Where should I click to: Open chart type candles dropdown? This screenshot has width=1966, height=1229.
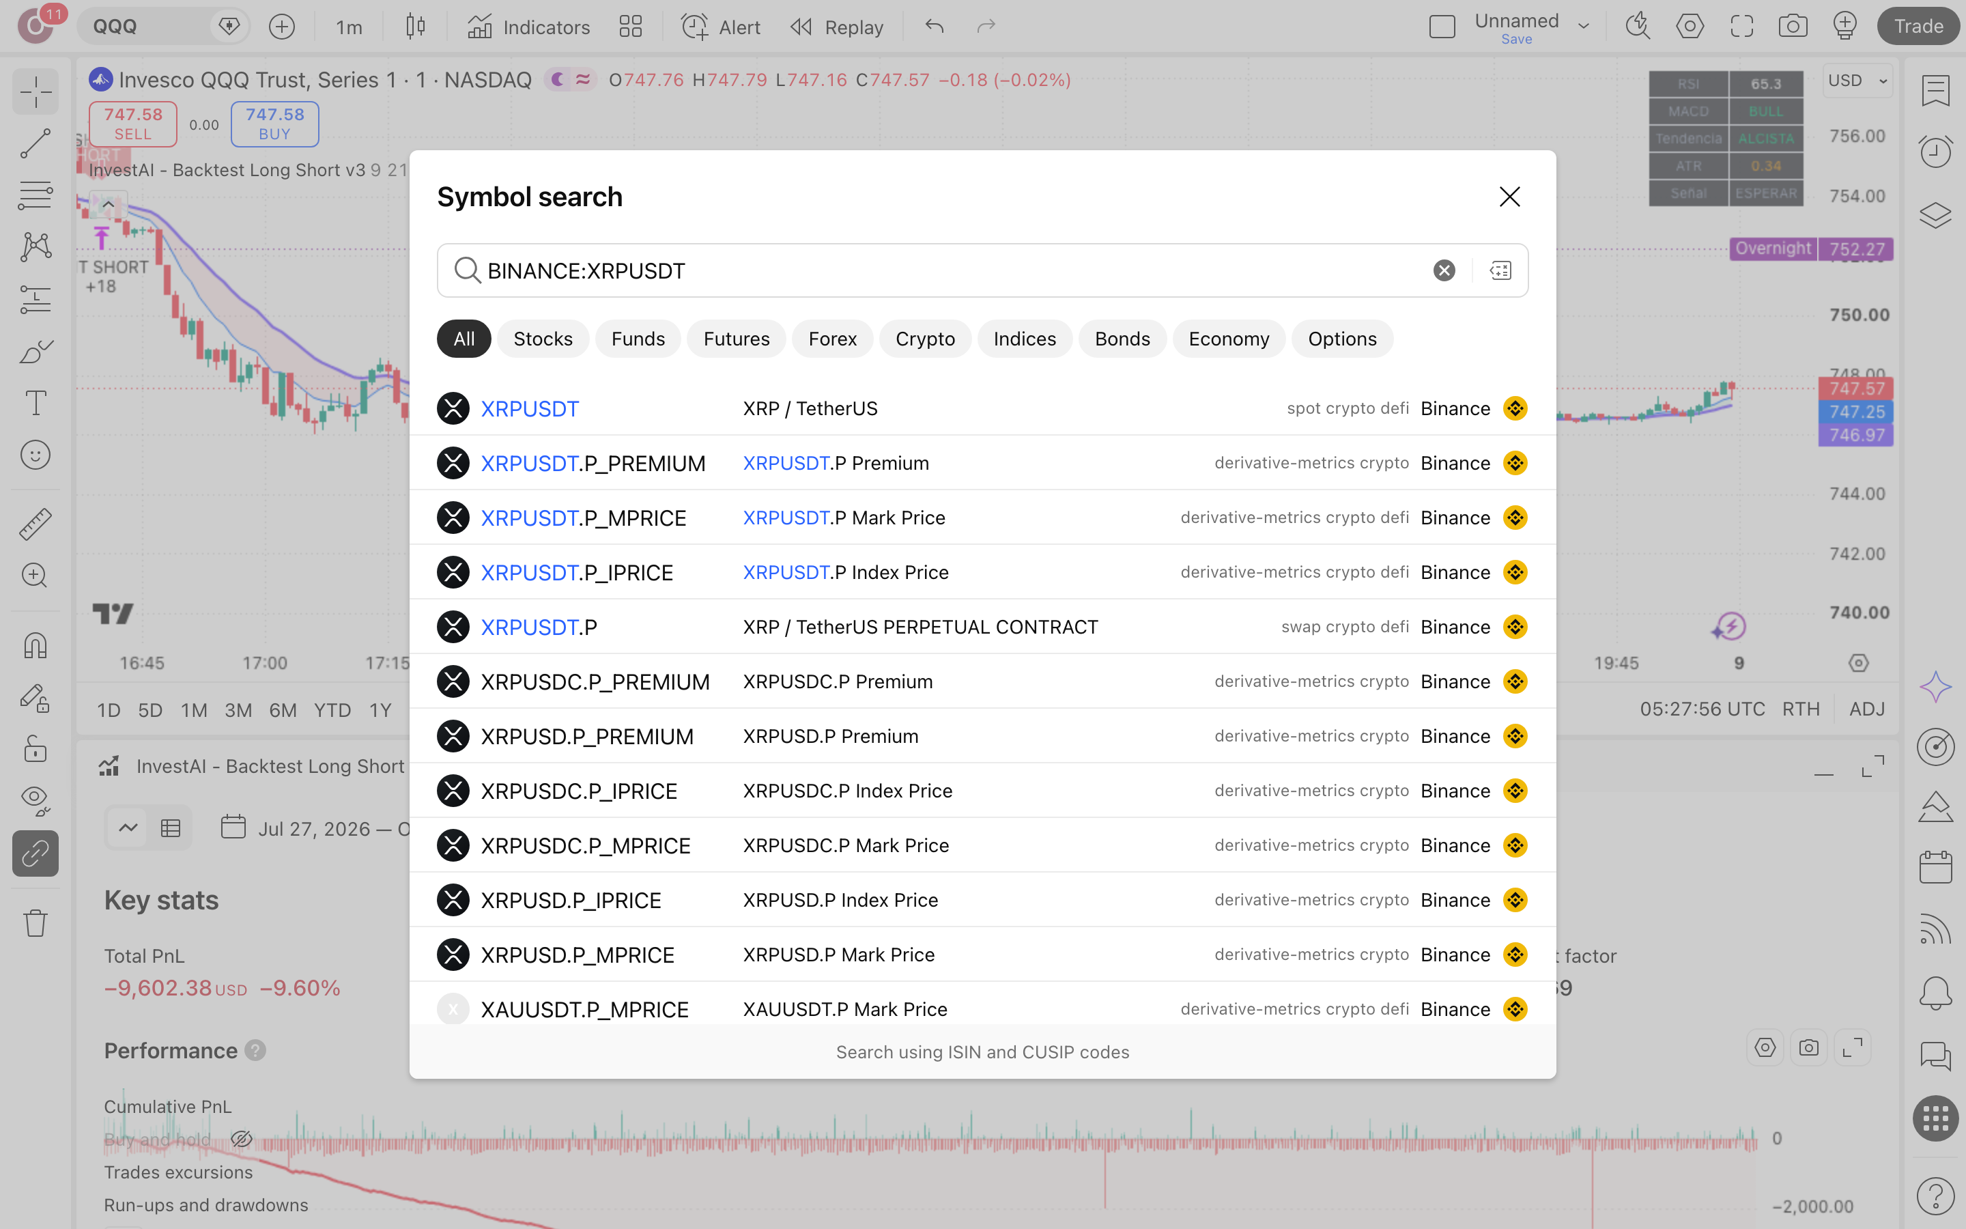coord(415,27)
